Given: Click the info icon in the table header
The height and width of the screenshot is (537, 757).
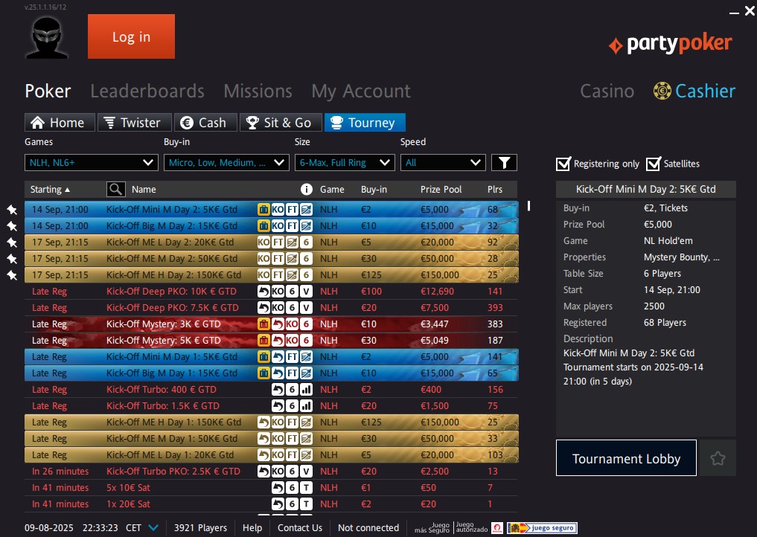Looking at the screenshot, I should click(306, 189).
